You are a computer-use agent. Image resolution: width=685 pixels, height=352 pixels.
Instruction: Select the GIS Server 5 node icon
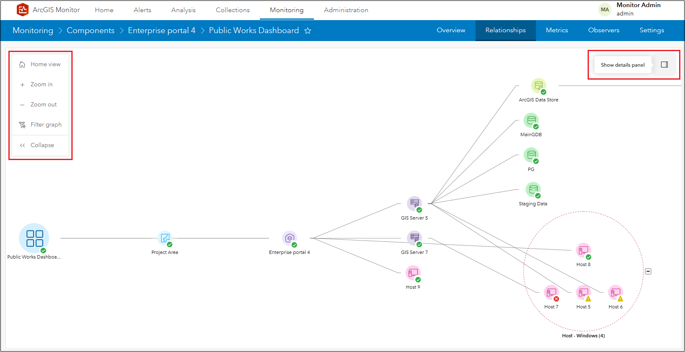414,204
